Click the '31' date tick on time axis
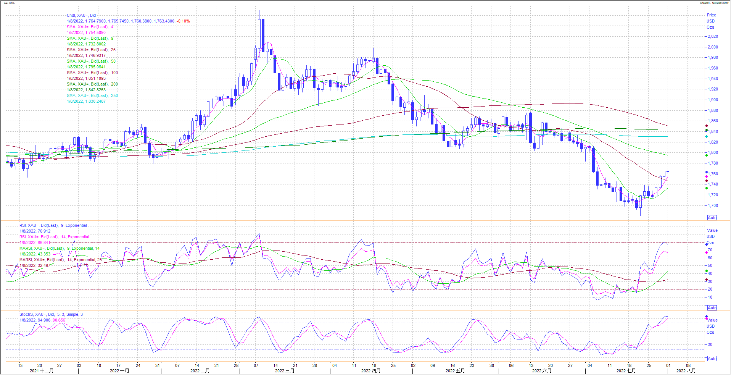This screenshot has height=375, width=731. pyautogui.click(x=158, y=365)
